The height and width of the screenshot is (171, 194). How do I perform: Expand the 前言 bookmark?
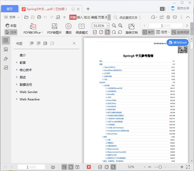click(x=17, y=62)
